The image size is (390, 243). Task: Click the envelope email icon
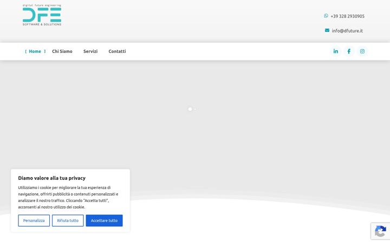click(x=327, y=30)
